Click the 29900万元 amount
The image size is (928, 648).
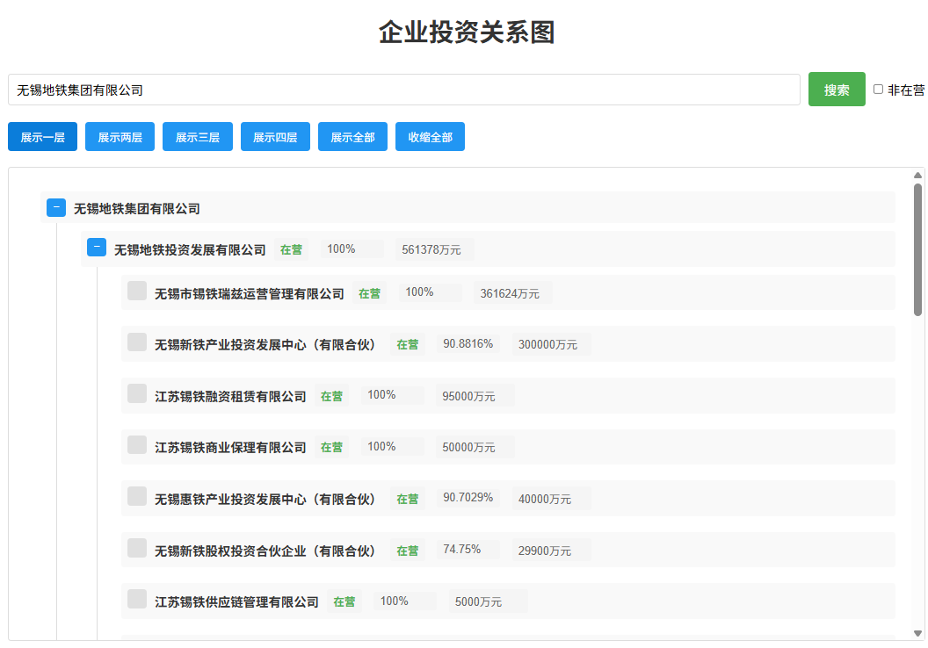click(550, 551)
